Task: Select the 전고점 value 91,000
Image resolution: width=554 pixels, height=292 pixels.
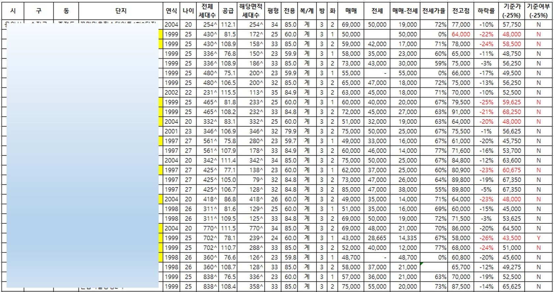Action: coord(461,112)
